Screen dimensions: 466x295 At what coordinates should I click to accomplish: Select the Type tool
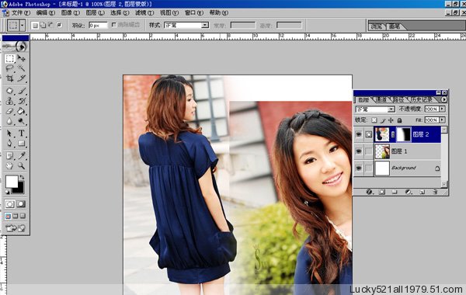point(21,133)
